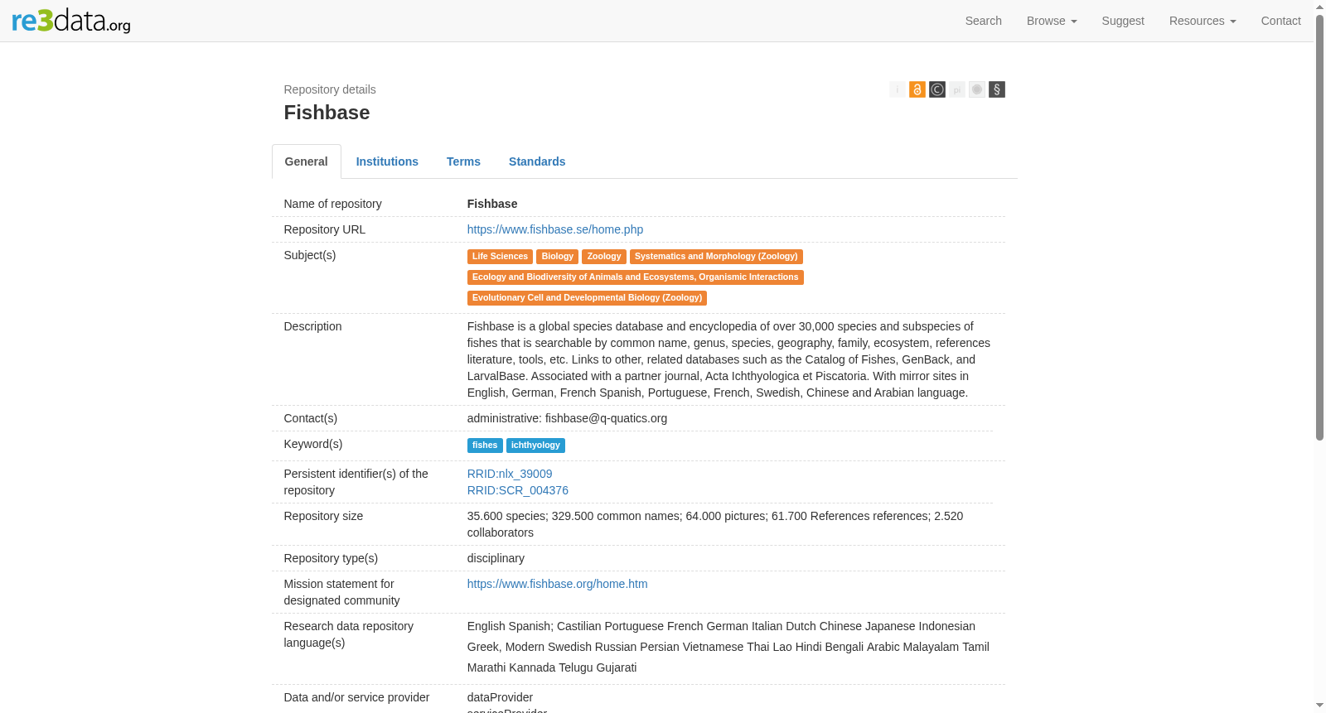Open the Contact page in navbar
The height and width of the screenshot is (713, 1326).
click(x=1280, y=21)
